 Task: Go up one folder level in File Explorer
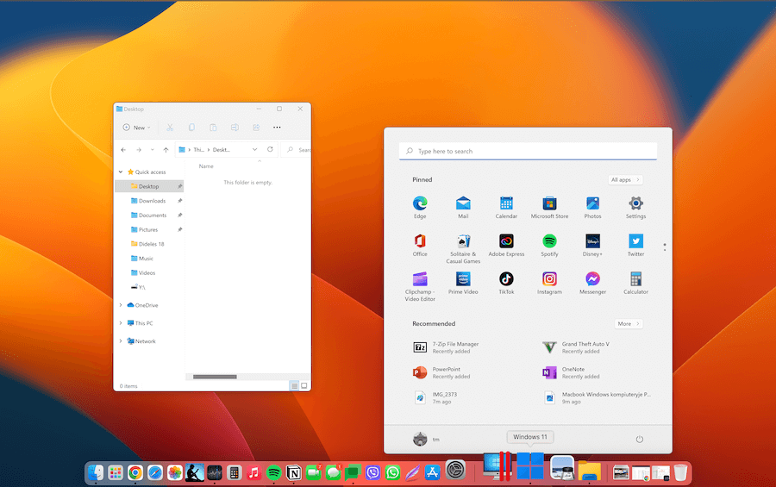[x=166, y=149]
